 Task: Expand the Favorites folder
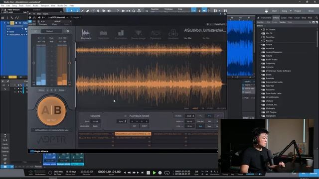point(261,37)
